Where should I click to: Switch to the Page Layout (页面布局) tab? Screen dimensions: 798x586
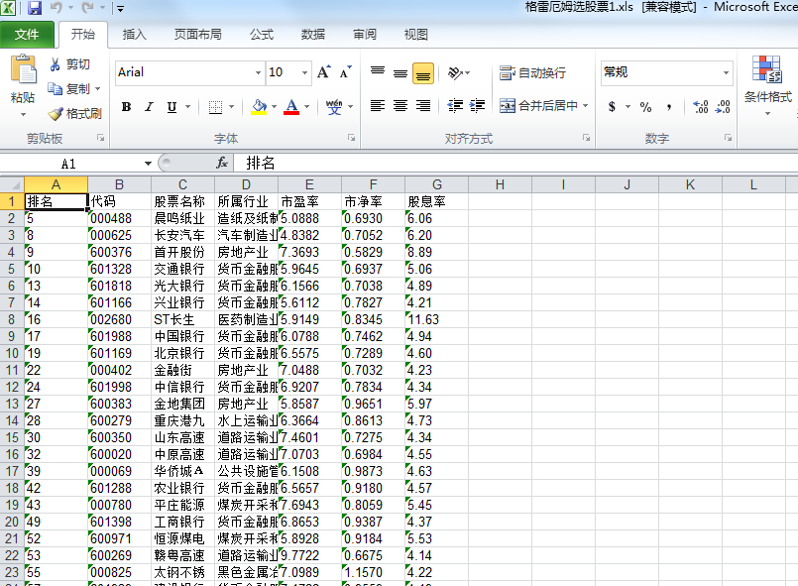198,34
